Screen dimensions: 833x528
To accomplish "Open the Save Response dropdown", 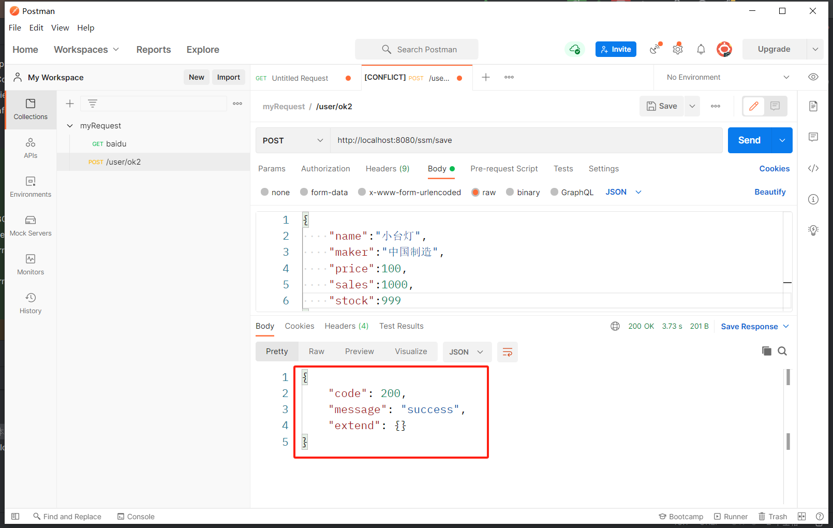I will click(755, 327).
